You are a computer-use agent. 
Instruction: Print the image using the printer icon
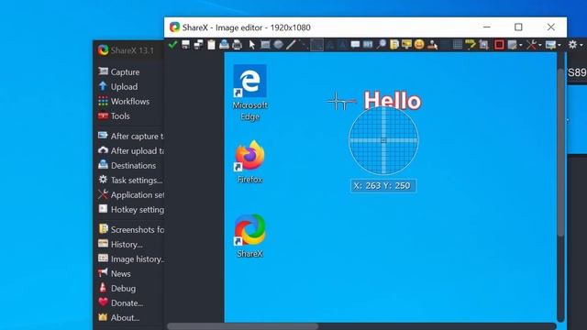[x=237, y=45]
